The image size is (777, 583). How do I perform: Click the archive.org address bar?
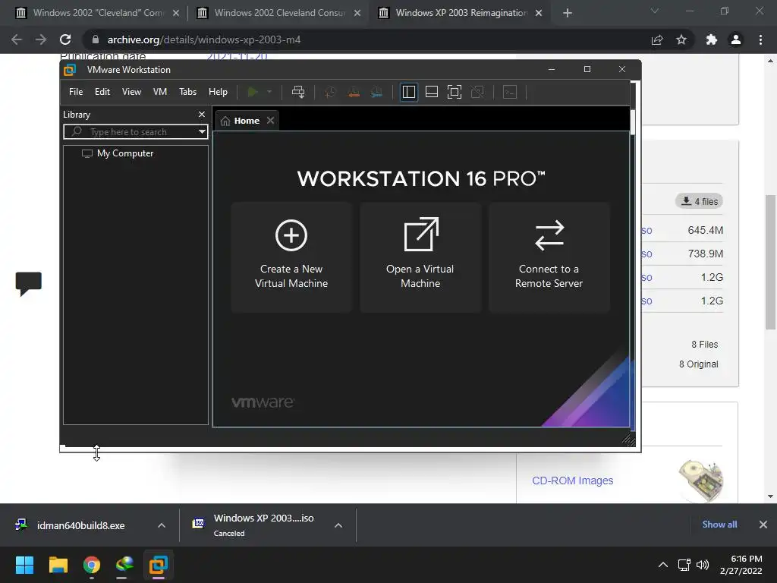[366, 39]
